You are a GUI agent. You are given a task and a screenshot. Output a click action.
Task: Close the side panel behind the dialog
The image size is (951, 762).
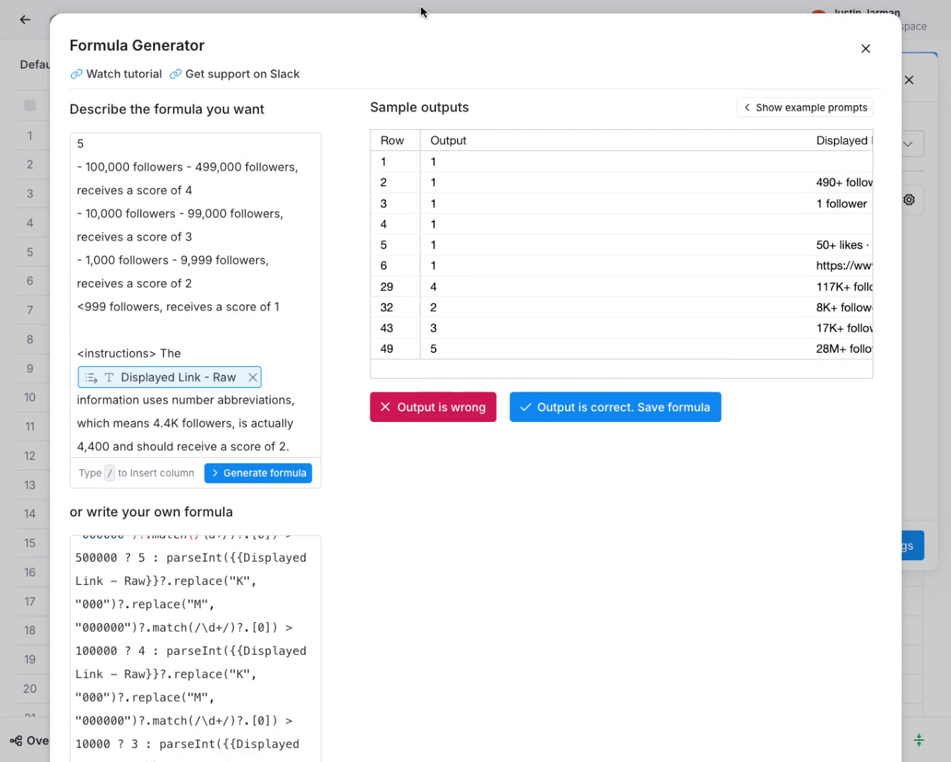coord(909,80)
